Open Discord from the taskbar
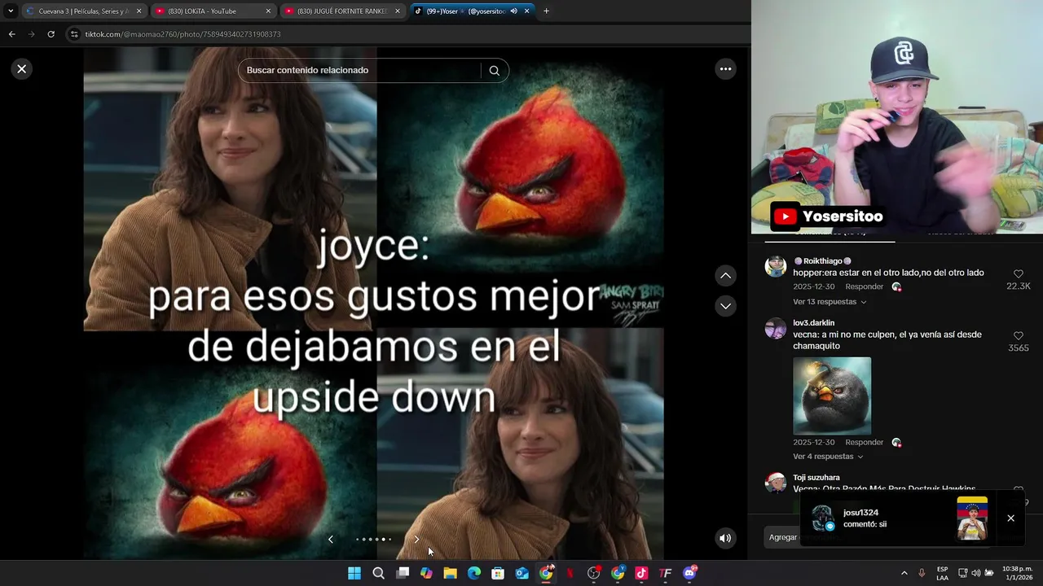1043x586 pixels. tap(690, 573)
